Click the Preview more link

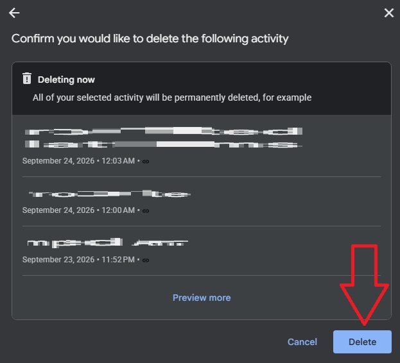[202, 298]
